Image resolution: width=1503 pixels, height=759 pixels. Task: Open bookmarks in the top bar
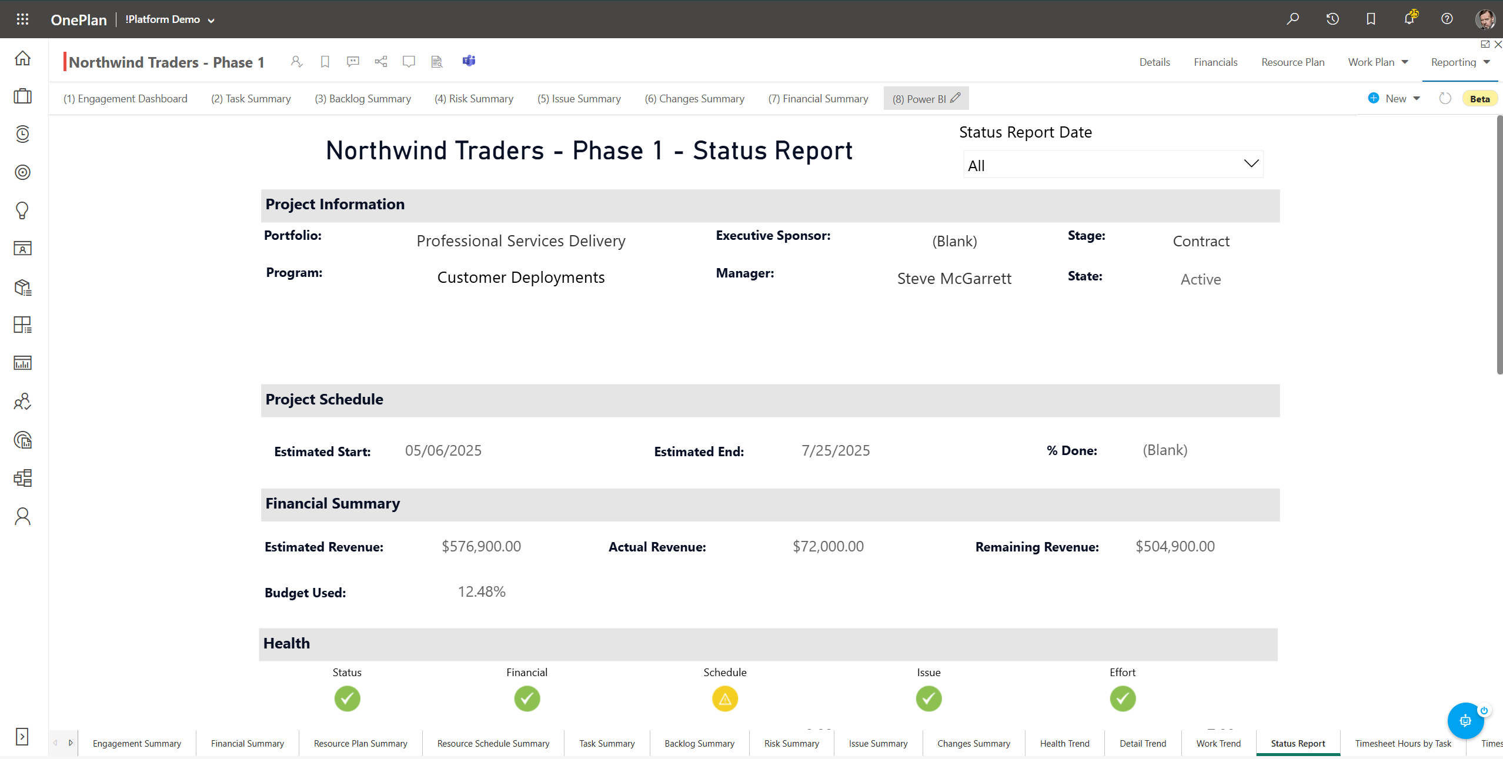[1371, 19]
